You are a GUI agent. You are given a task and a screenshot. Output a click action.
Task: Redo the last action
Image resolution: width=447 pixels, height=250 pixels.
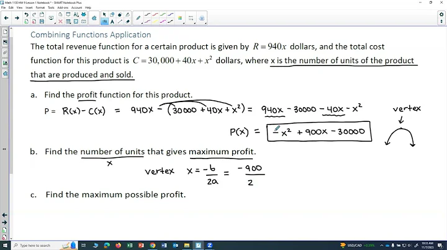[34, 15]
